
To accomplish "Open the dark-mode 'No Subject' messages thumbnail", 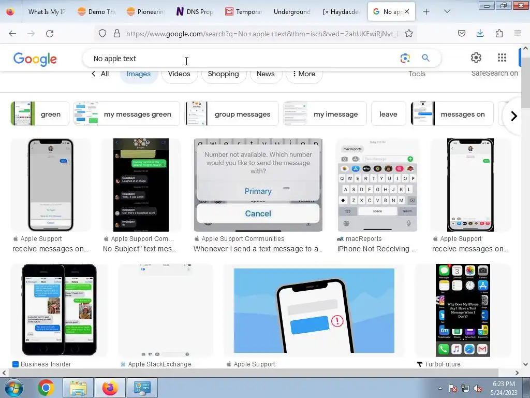I will 141,185.
